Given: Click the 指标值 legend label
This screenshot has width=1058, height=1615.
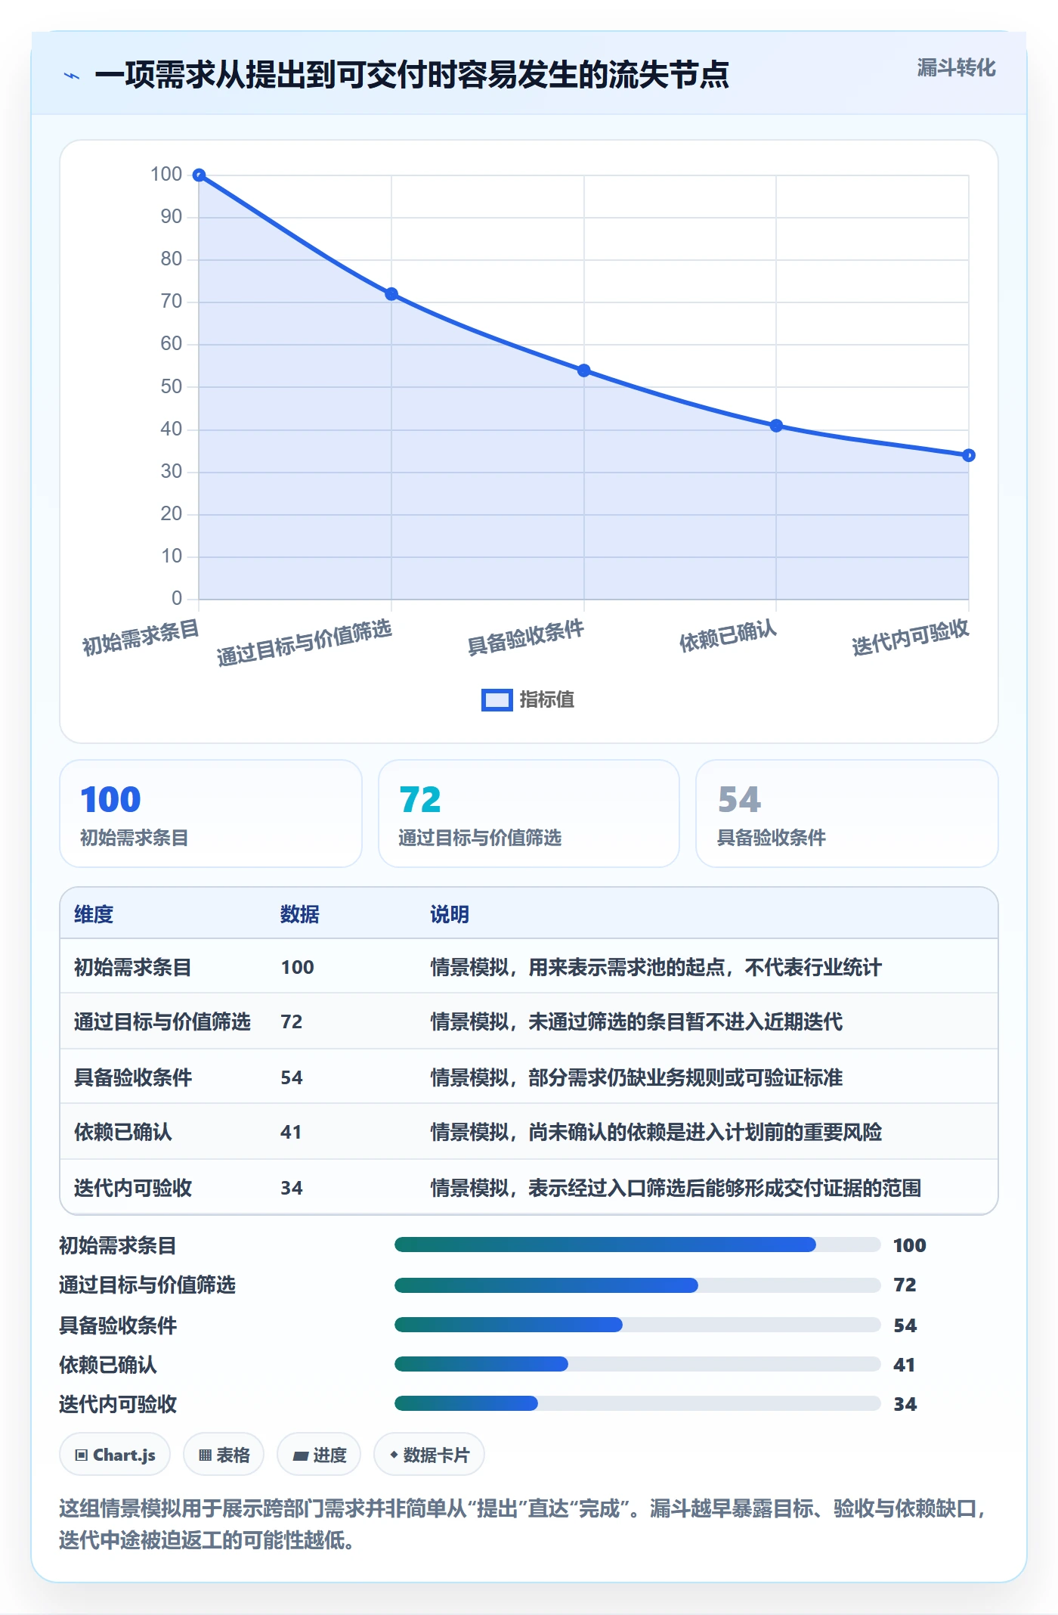Looking at the screenshot, I should (547, 700).
